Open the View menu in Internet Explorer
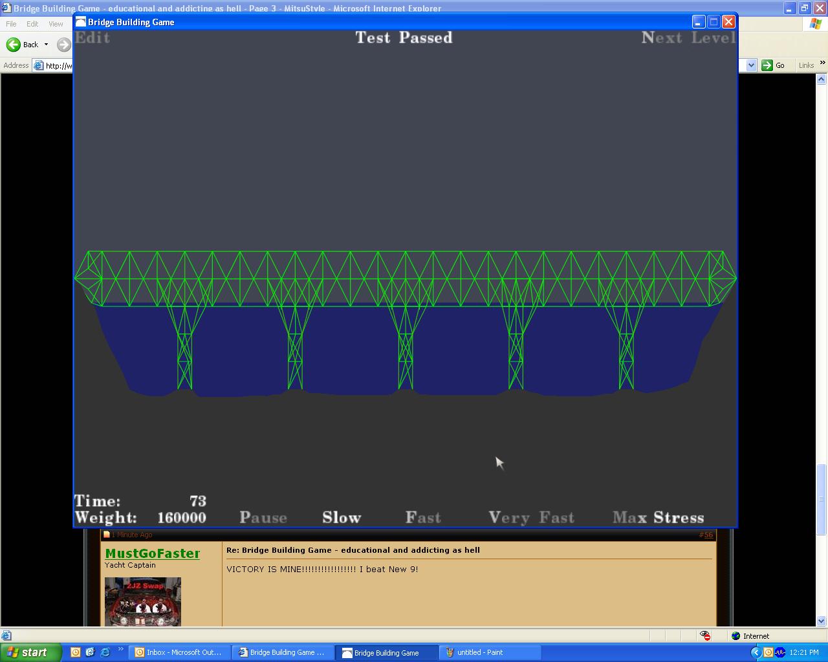The width and height of the screenshot is (828, 662). pos(56,24)
